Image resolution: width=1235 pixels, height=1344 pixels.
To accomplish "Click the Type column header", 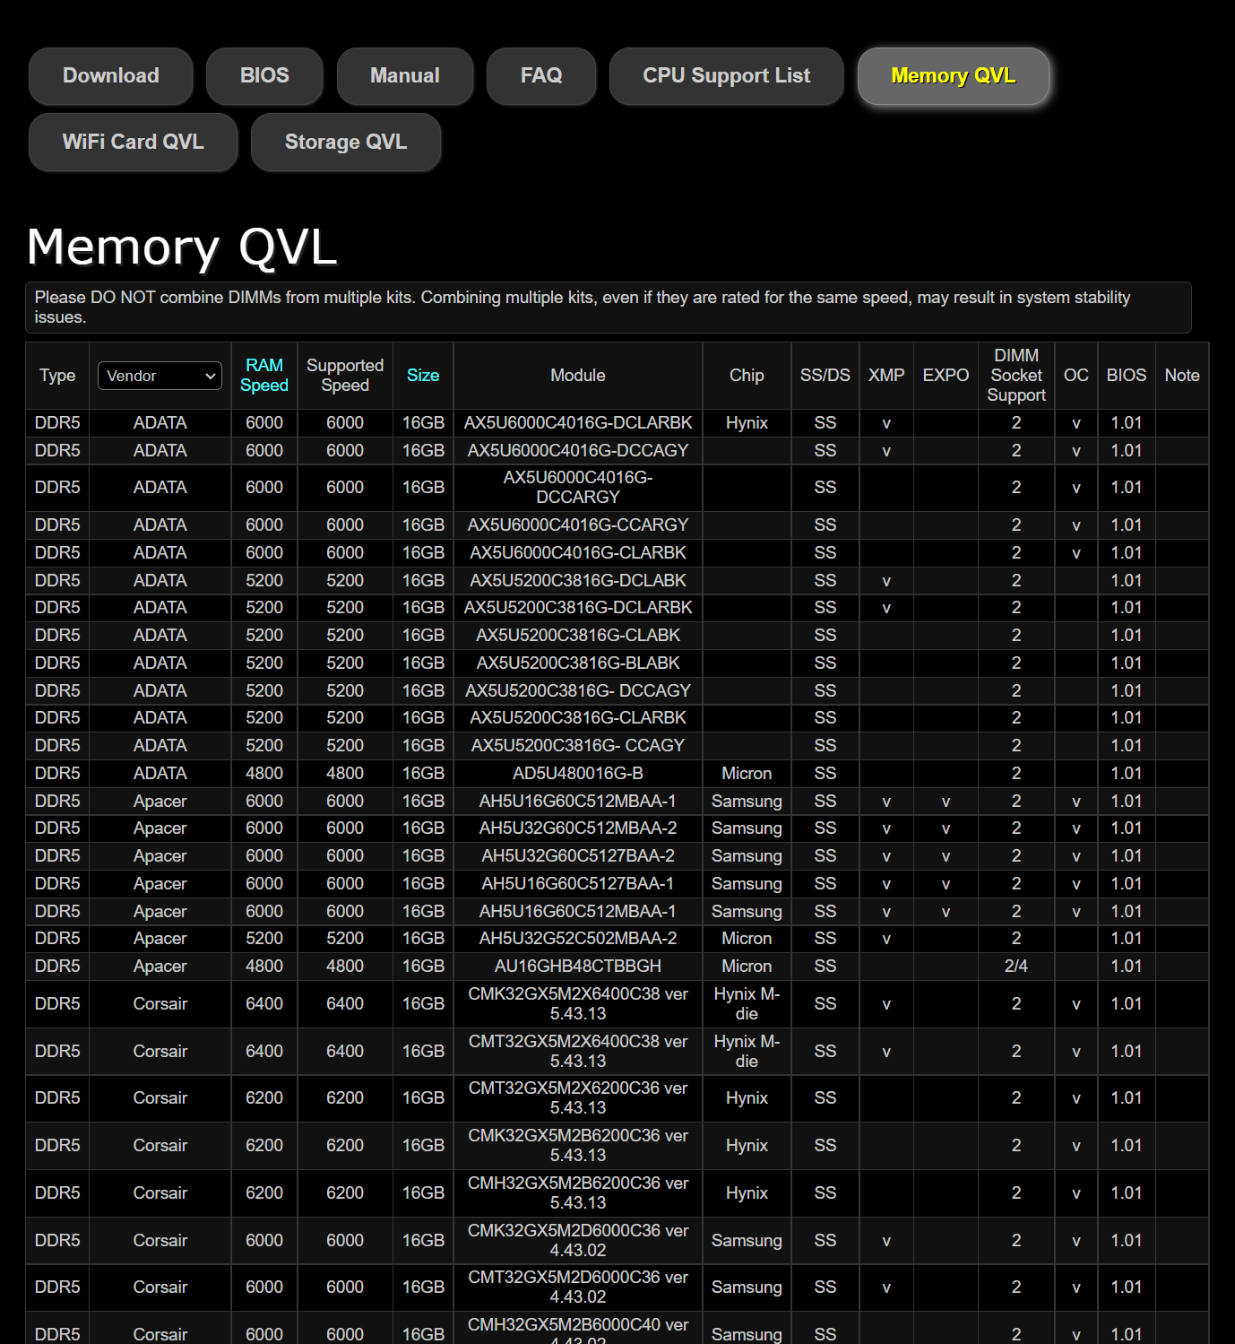I will [57, 376].
